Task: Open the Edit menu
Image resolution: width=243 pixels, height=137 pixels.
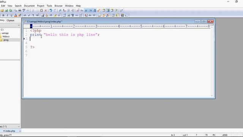Action: [3, 6]
